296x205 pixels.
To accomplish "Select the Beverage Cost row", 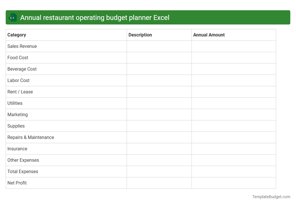I will 22,69.
